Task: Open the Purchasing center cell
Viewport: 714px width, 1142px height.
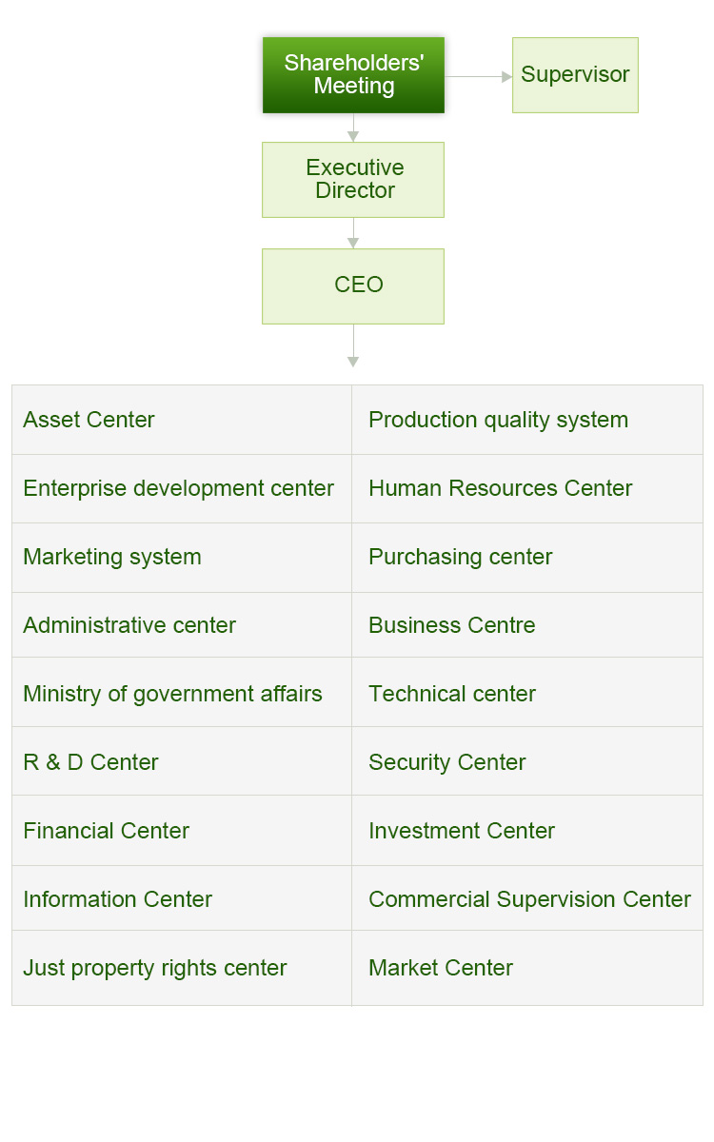Action: [x=527, y=557]
